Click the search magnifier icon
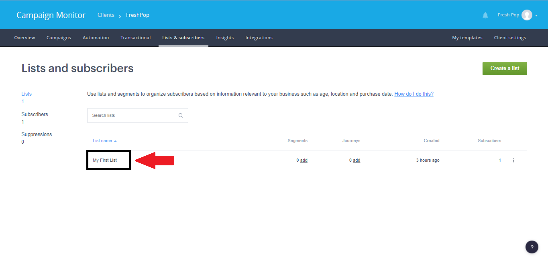This screenshot has height=263, width=548. (x=181, y=115)
